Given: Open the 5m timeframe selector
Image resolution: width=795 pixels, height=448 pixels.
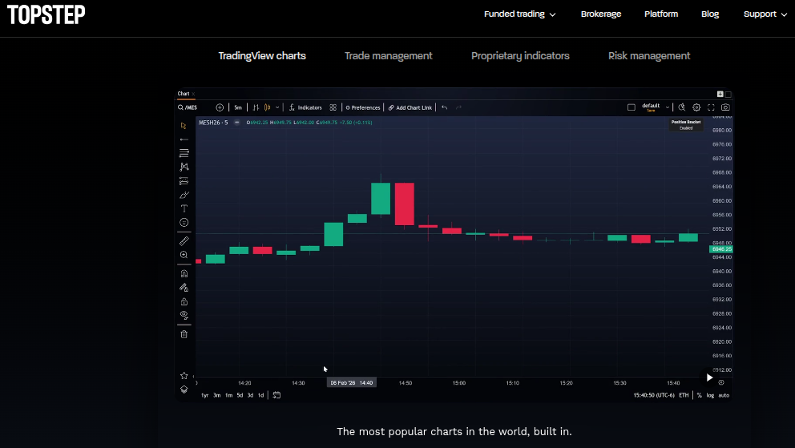Looking at the screenshot, I should (238, 107).
